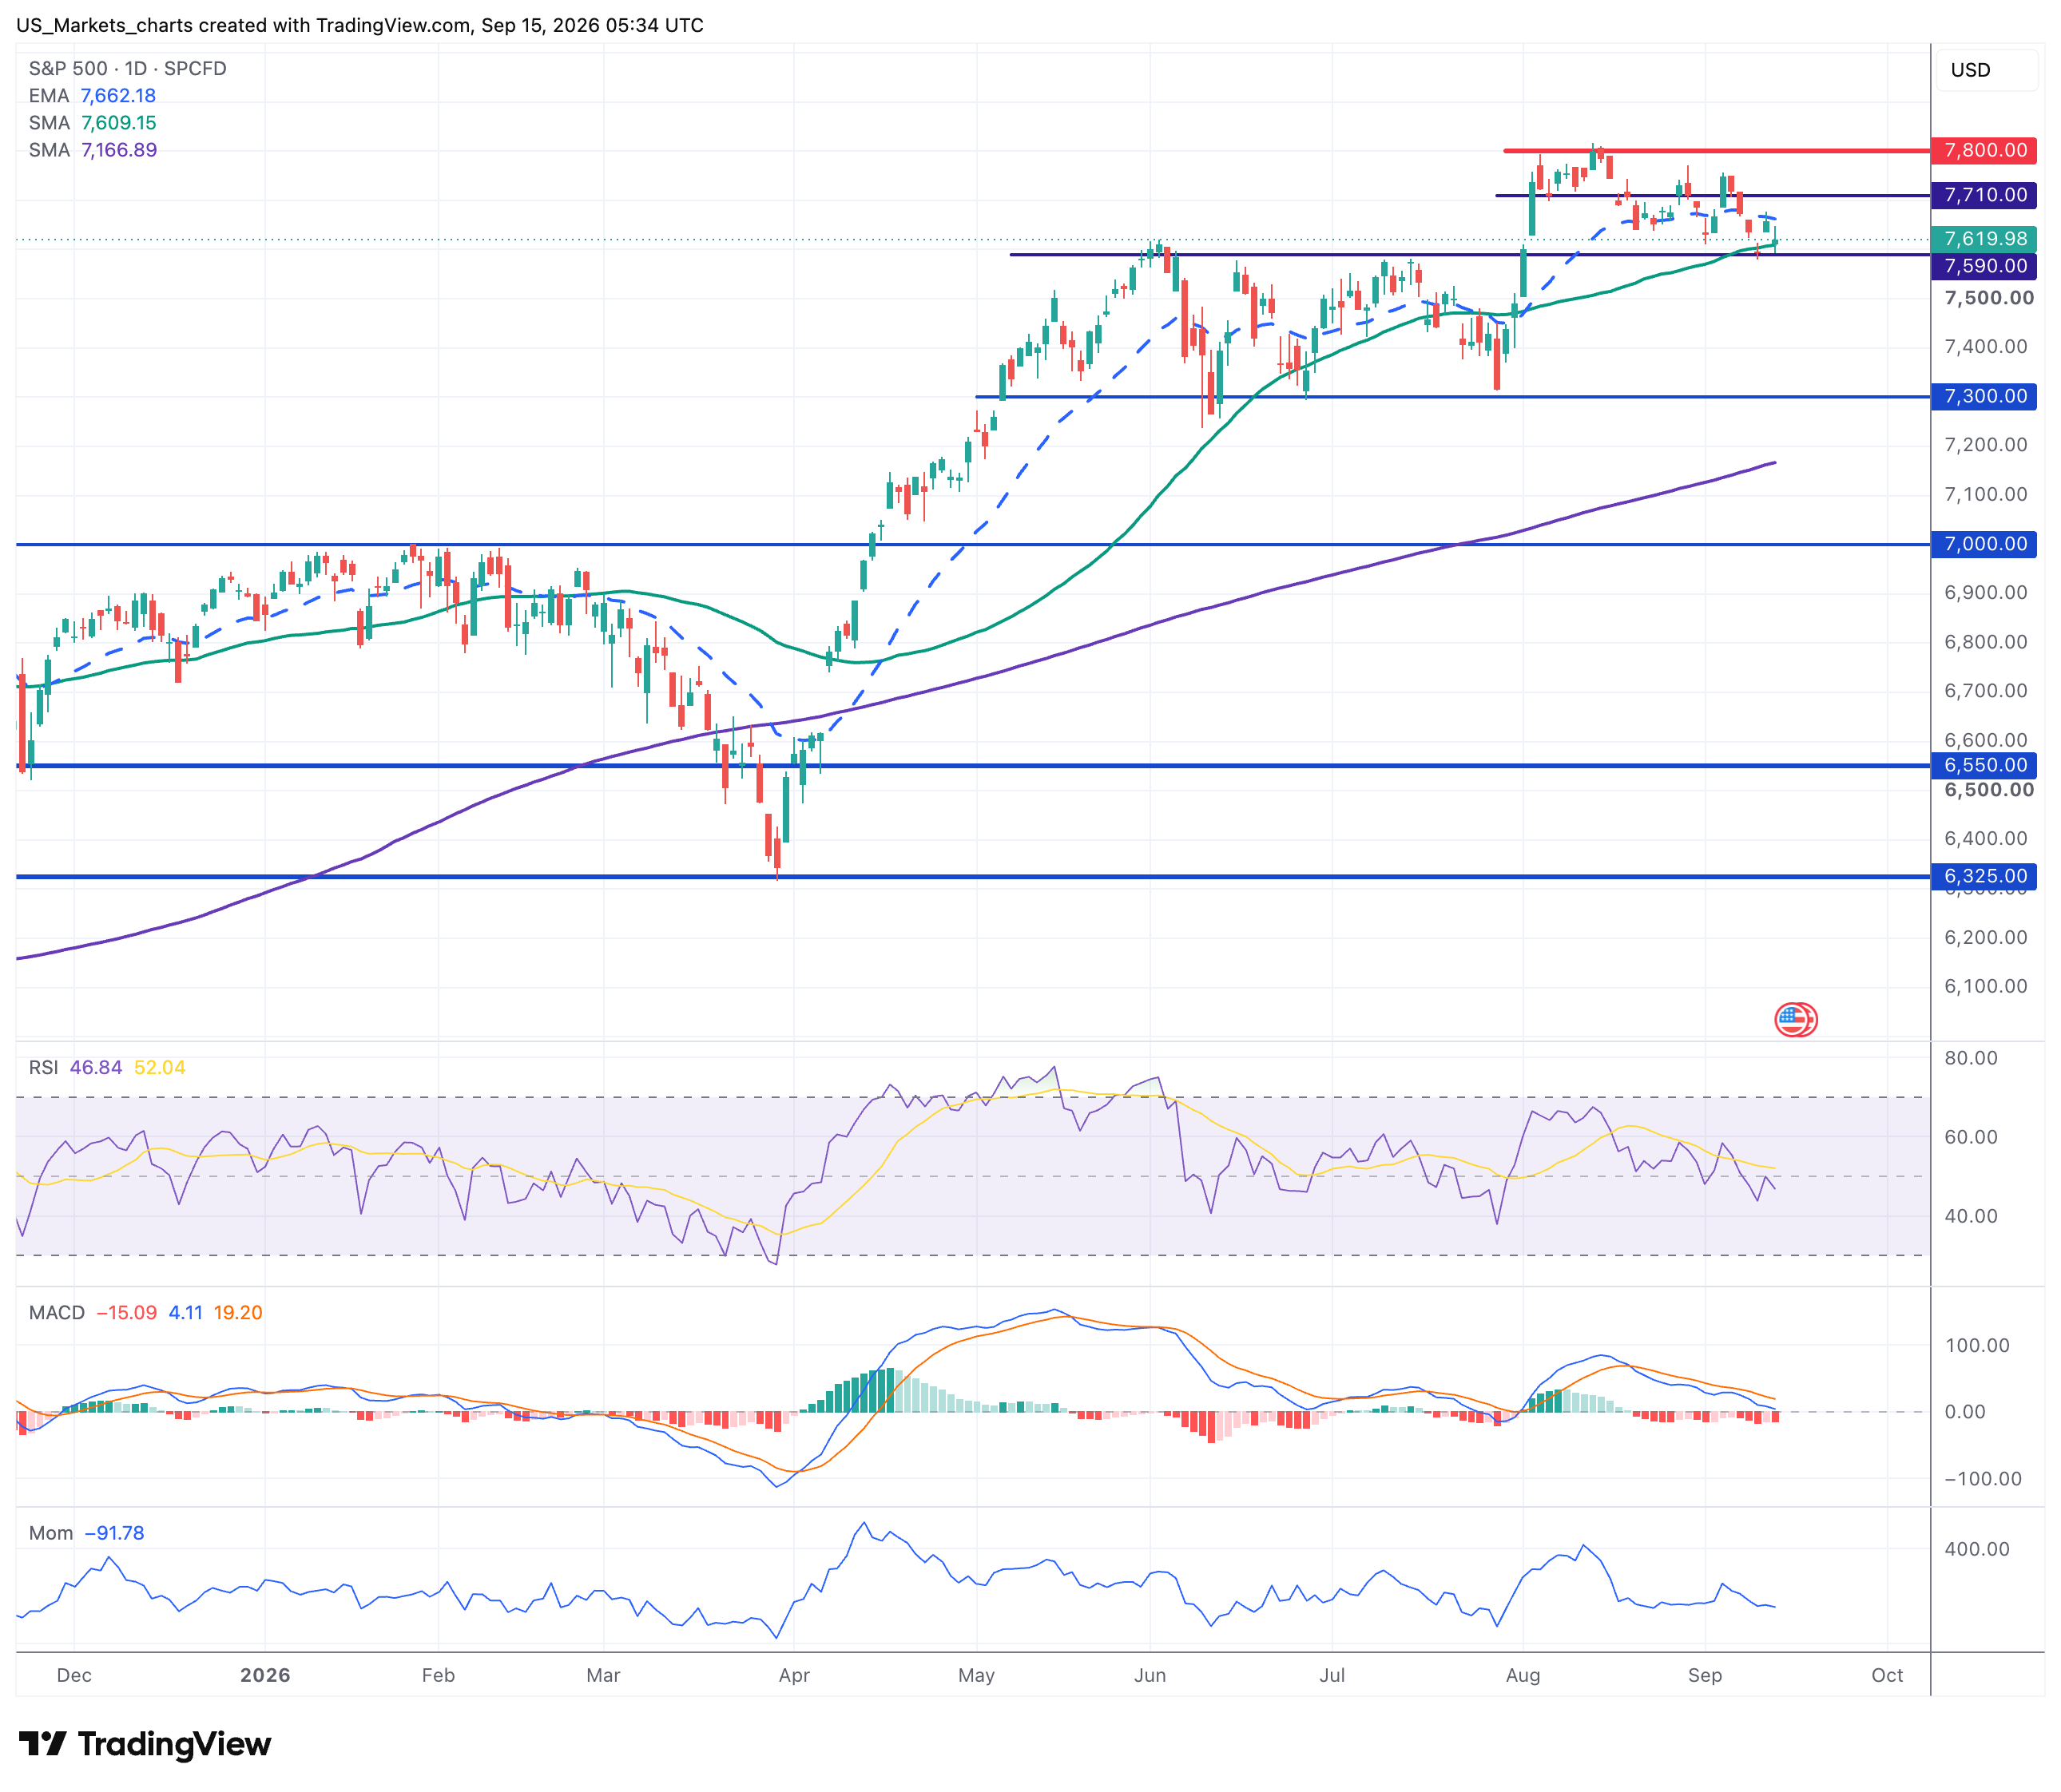Click the 6,550.00 support label
The height and width of the screenshot is (1792, 2061).
coord(1984,765)
